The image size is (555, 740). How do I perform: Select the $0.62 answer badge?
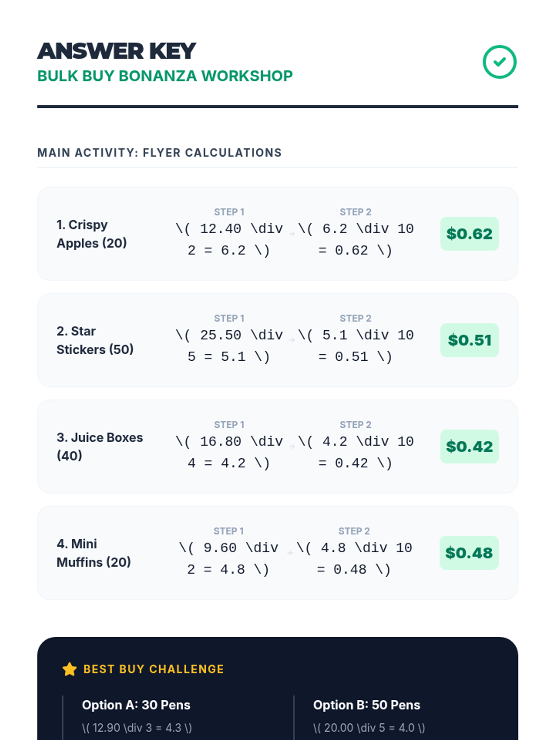[x=469, y=234]
